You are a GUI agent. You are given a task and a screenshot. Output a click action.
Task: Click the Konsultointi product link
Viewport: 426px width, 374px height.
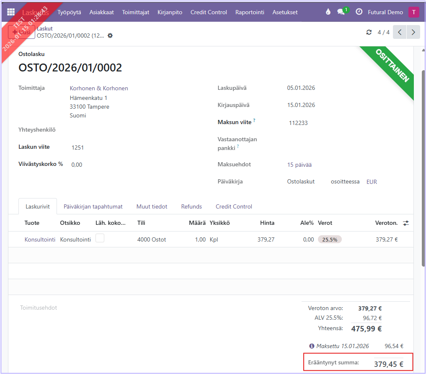(40, 239)
